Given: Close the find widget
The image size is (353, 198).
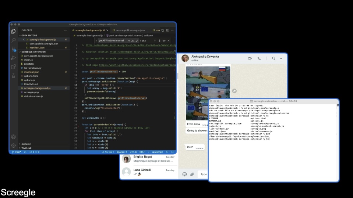Looking at the screenshot, I should [168, 41].
